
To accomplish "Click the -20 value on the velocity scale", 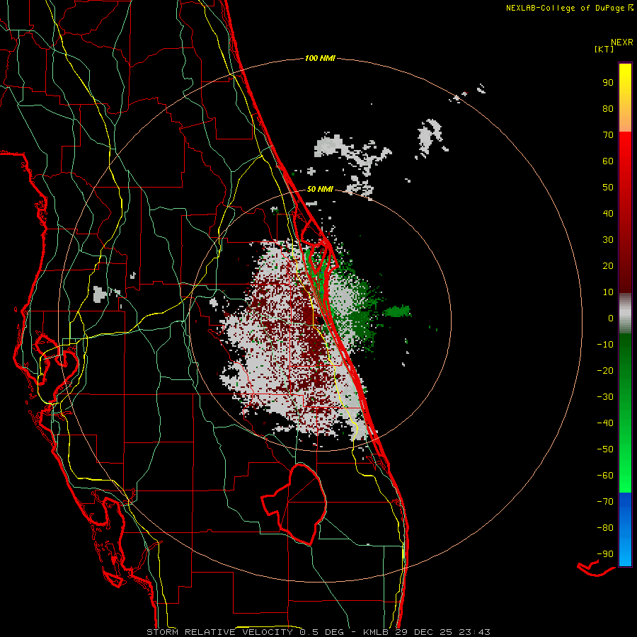I will tap(605, 370).
